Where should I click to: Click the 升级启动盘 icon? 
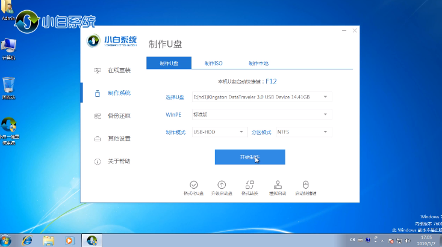(x=222, y=186)
